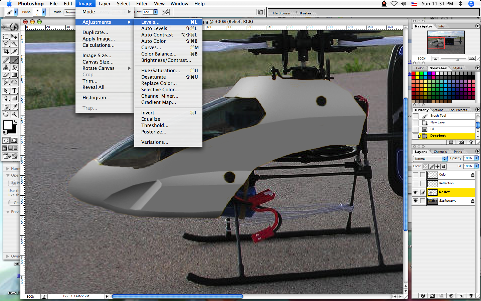Screen dimensions: 481x301
Task: Select the History Brush tool
Action: [x=14, y=68]
